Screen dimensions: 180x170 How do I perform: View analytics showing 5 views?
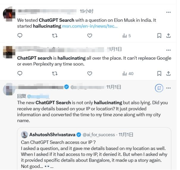pyautogui.click(x=126, y=36)
